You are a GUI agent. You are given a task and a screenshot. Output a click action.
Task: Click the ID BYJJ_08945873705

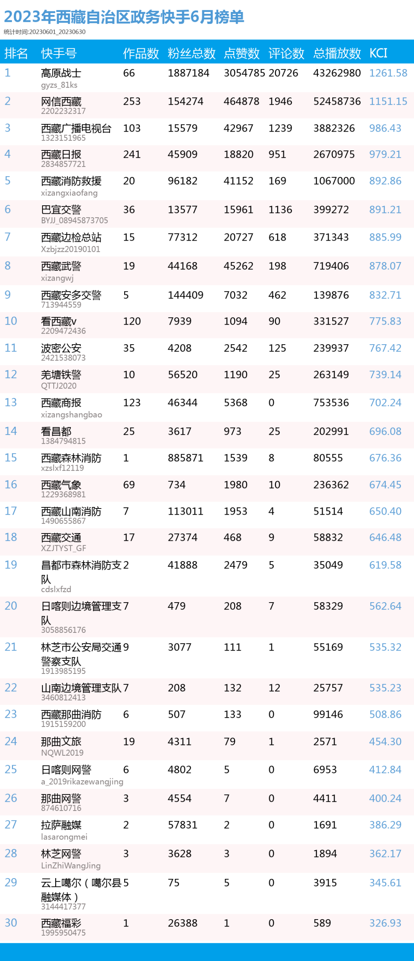point(74,220)
